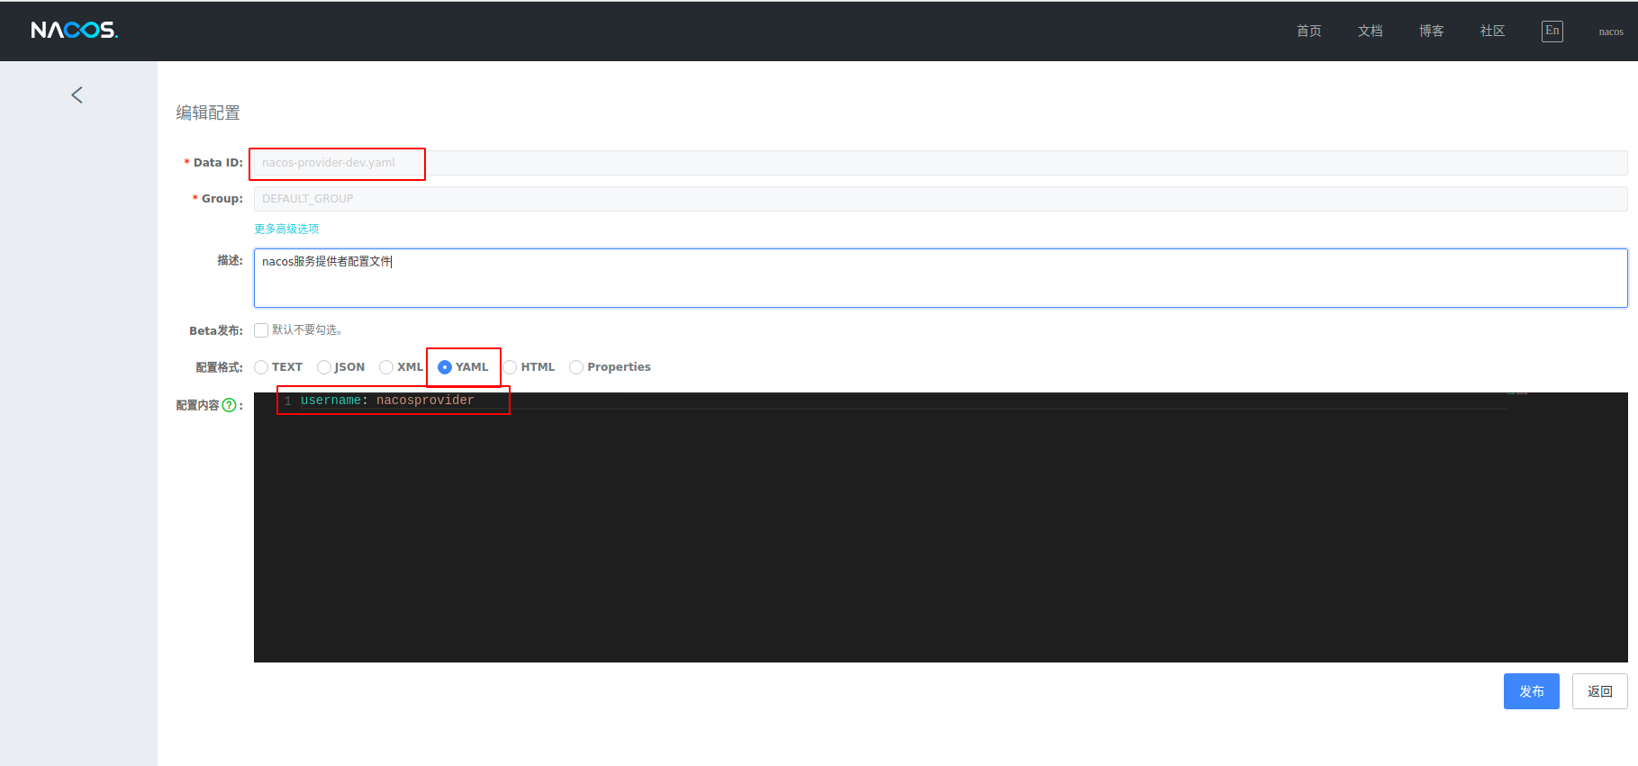
Task: Toggle the Beta发布 checkbox
Action: pos(261,330)
